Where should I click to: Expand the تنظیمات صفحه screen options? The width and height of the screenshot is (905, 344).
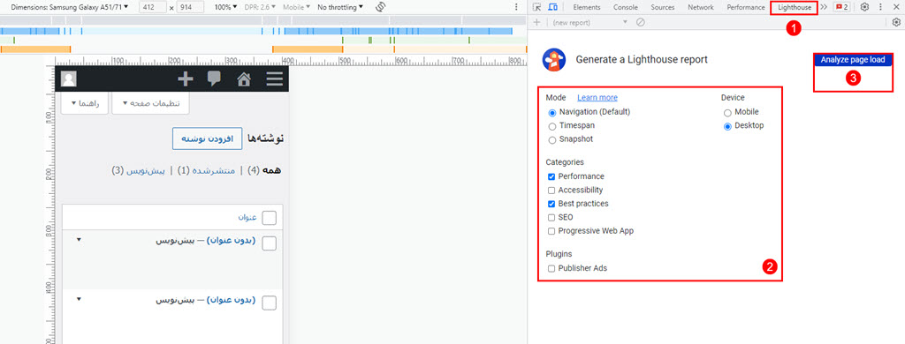tap(150, 103)
